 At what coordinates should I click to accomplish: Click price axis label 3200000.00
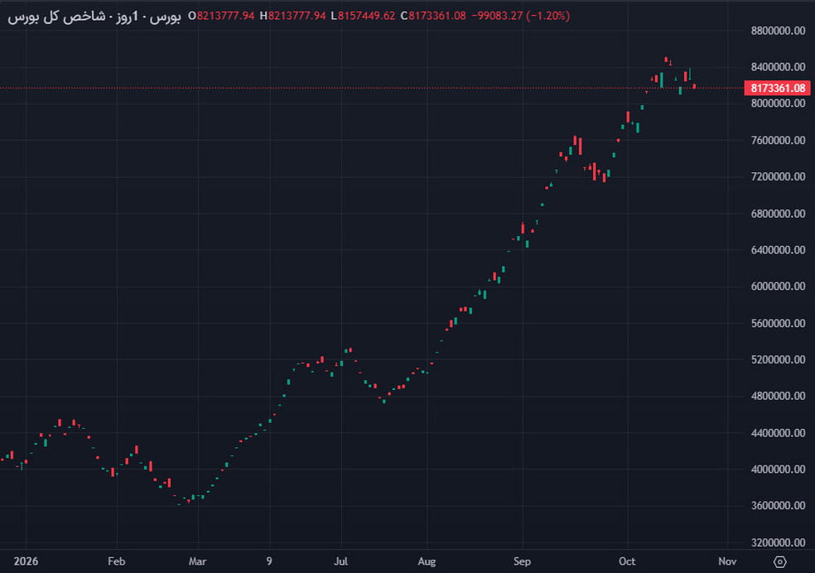pyautogui.click(x=778, y=542)
